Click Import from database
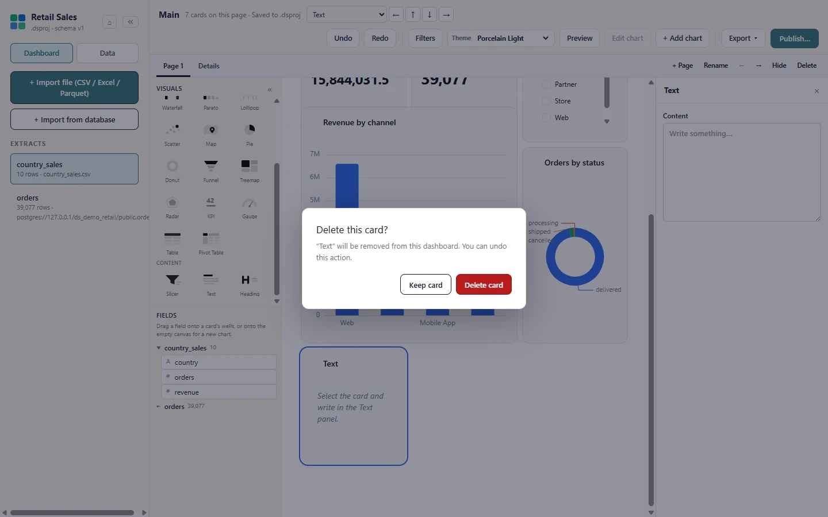 coord(74,119)
